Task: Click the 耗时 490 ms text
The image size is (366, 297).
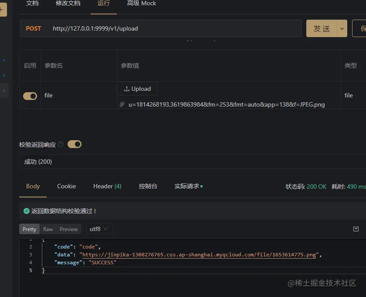Action: (349, 186)
